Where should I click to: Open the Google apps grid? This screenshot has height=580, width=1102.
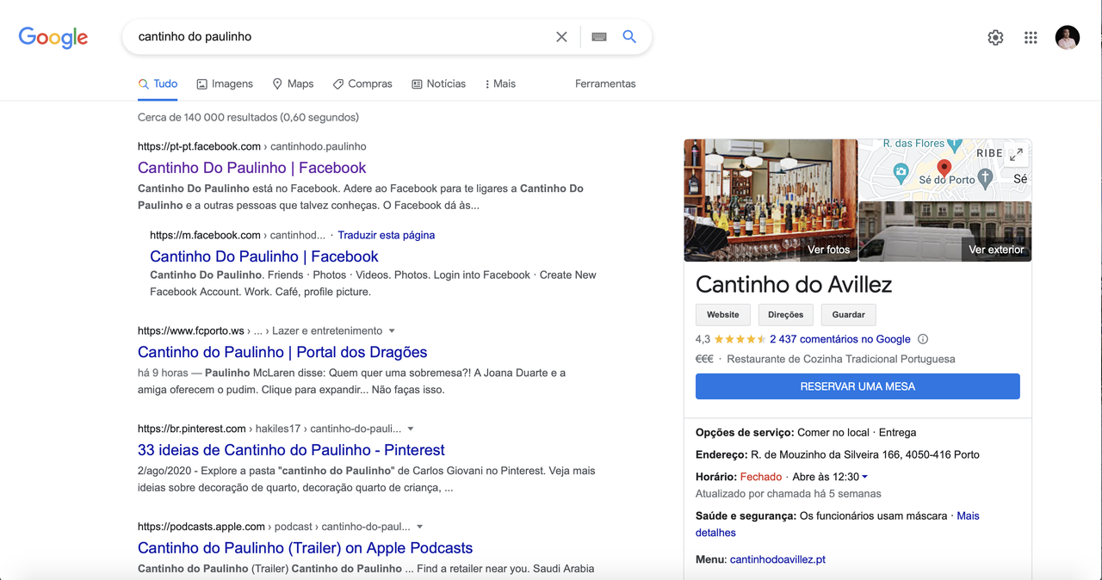(1031, 38)
